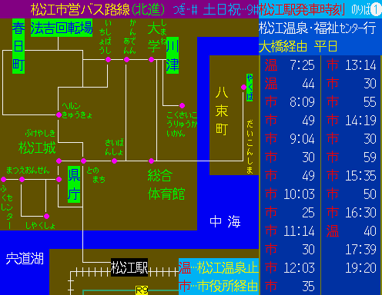Click the 松江駅 station box
382x295 pixels.
point(129,267)
